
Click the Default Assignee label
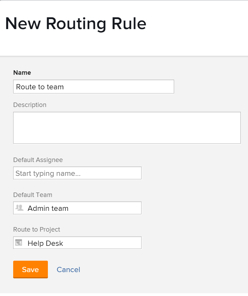pos(38,160)
